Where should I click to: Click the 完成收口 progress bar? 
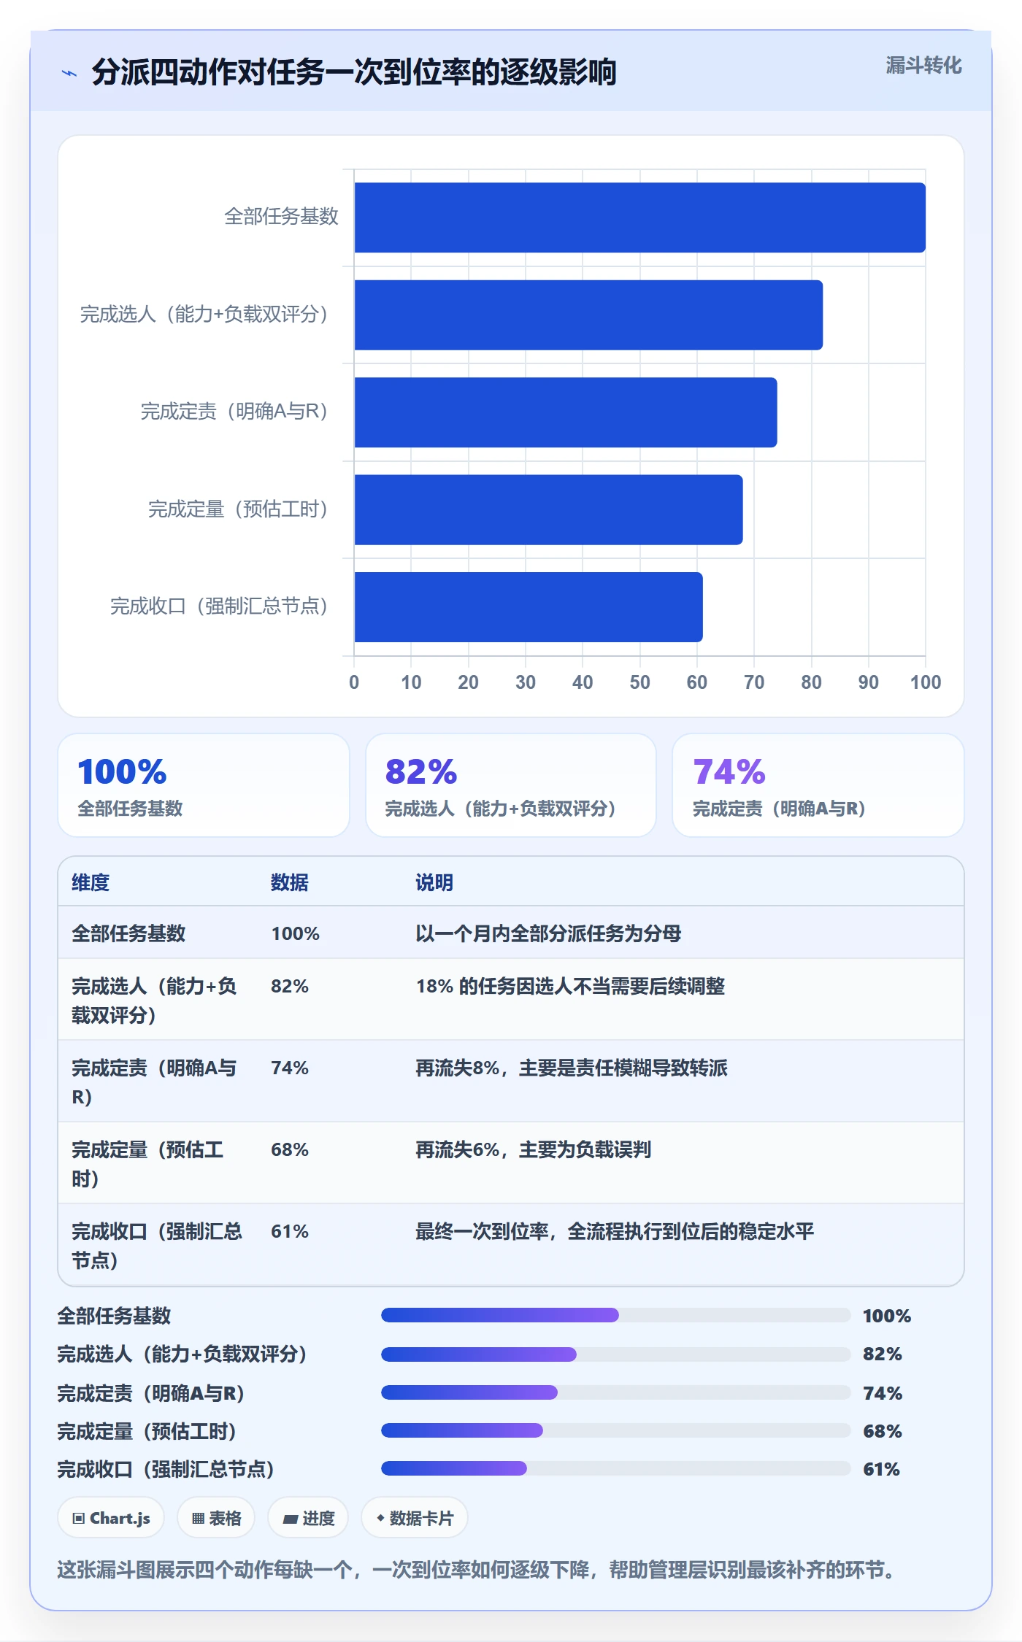tap(616, 1468)
